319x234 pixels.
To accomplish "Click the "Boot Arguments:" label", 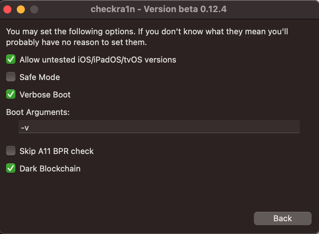I will point(38,112).
